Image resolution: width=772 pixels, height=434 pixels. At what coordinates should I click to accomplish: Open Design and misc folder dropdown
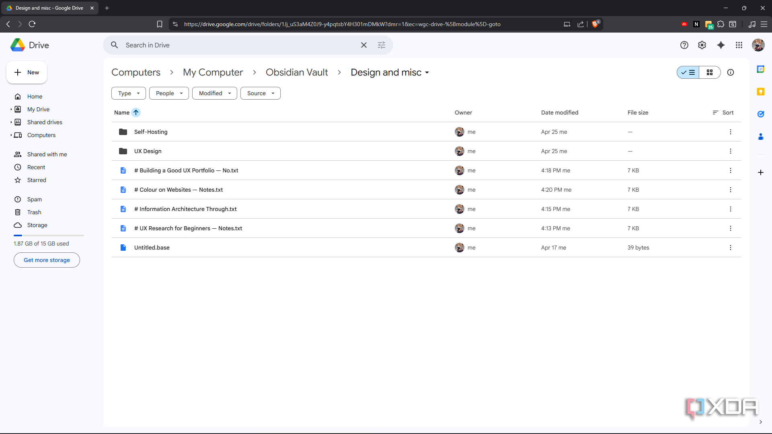(427, 73)
